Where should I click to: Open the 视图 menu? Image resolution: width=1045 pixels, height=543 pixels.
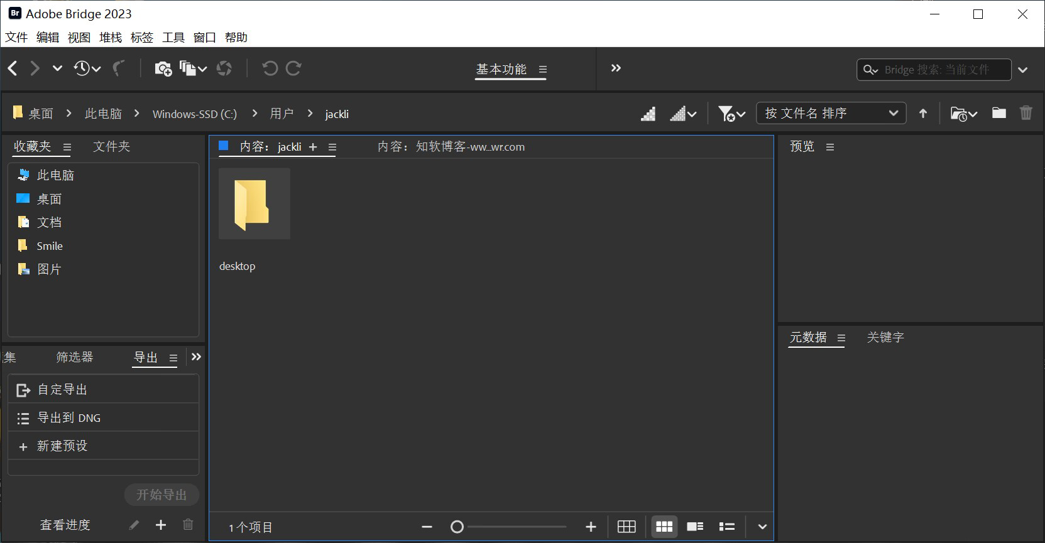pos(79,37)
